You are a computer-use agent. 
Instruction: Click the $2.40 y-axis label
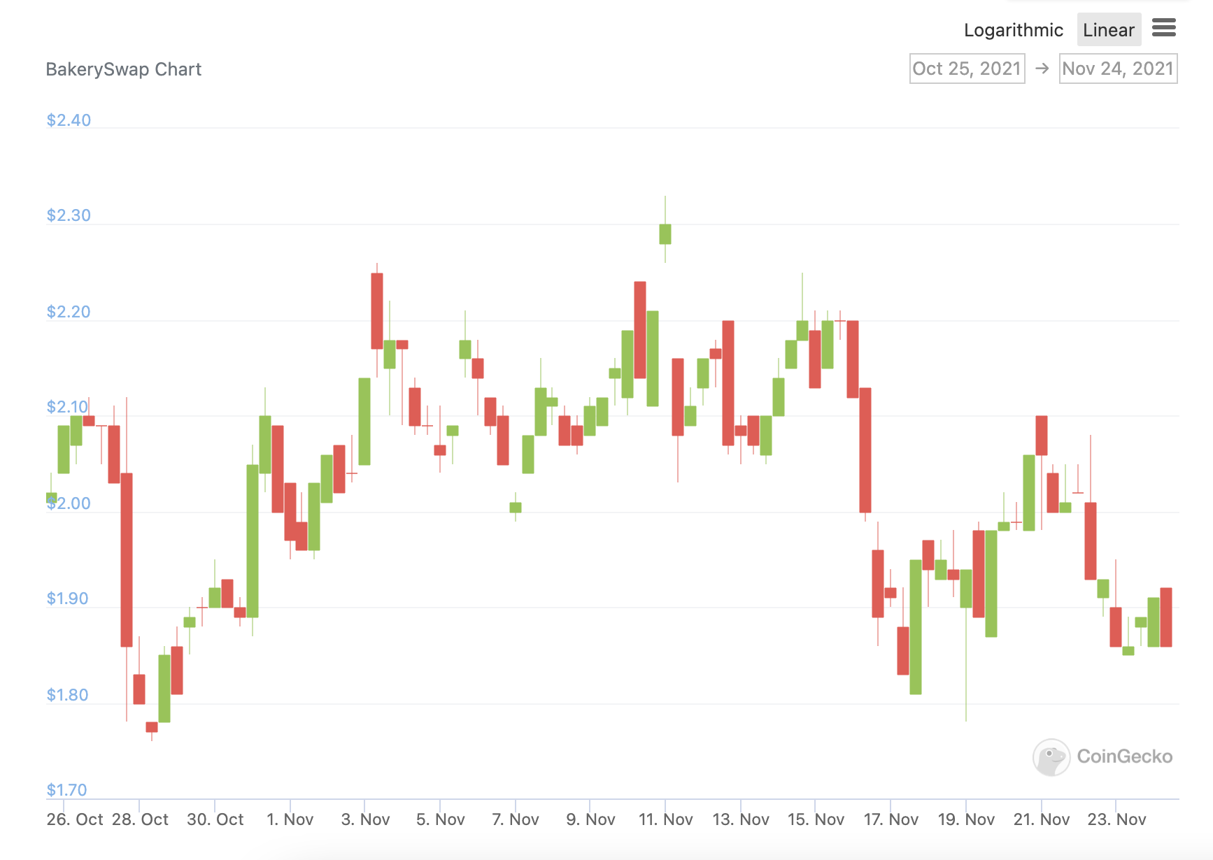click(x=69, y=120)
